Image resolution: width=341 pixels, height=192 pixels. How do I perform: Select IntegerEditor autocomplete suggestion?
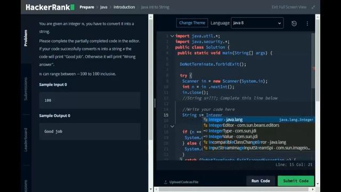click(258, 125)
